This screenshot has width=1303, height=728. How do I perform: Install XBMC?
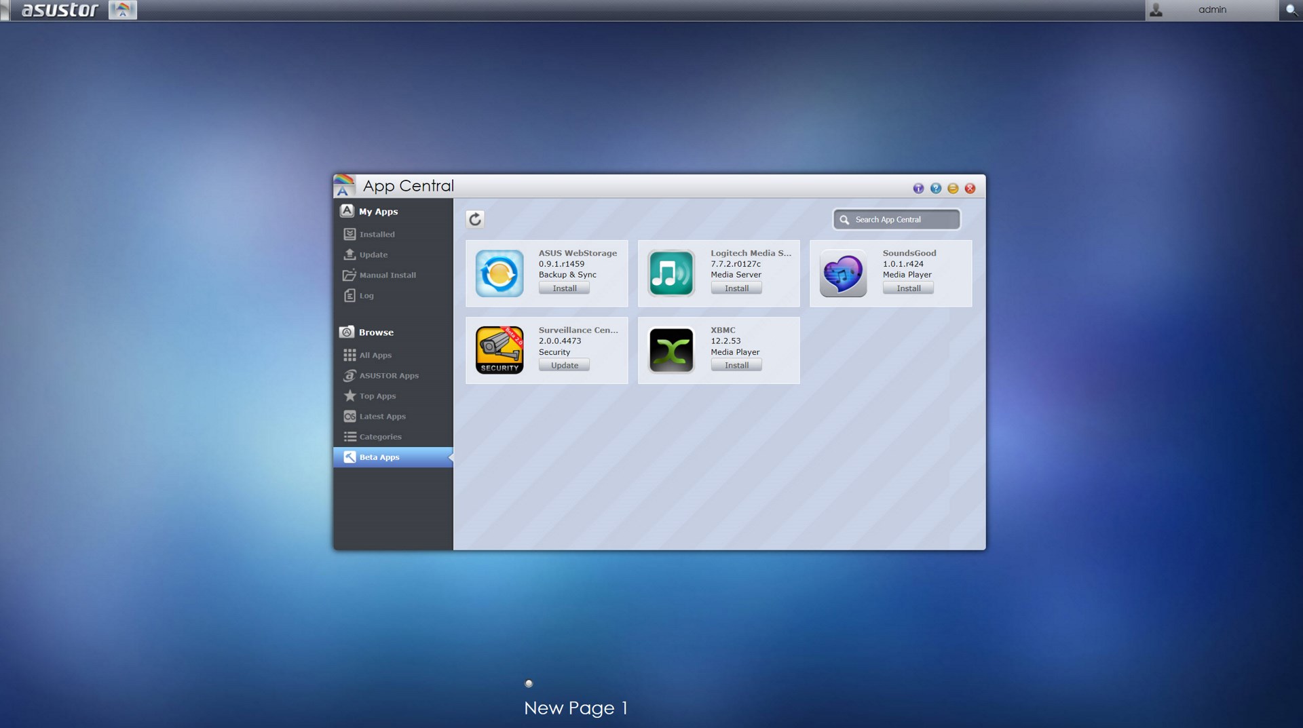(x=736, y=365)
